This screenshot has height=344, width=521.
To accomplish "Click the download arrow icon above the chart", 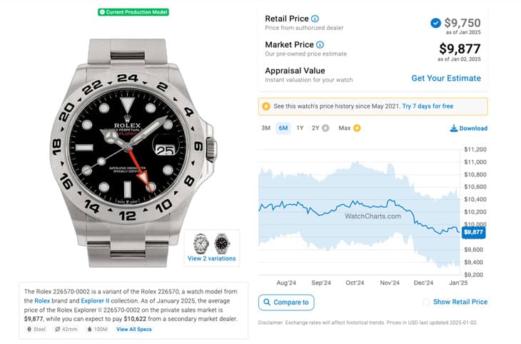I will coord(454,128).
